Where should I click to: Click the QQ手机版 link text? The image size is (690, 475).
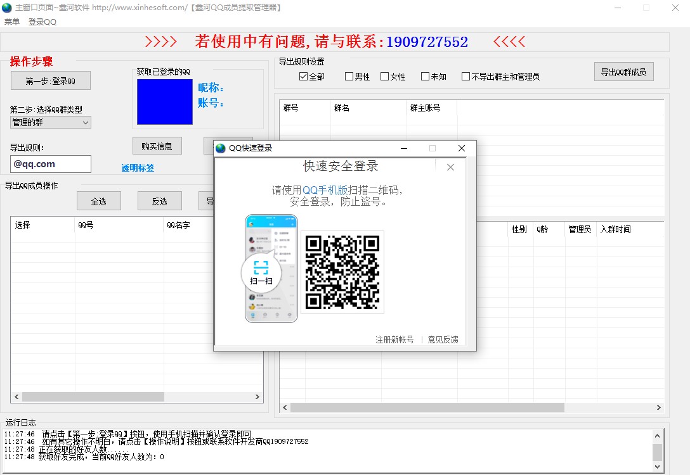pos(325,190)
